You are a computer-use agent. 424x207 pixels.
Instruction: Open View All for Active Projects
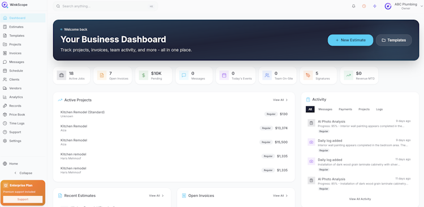click(280, 100)
